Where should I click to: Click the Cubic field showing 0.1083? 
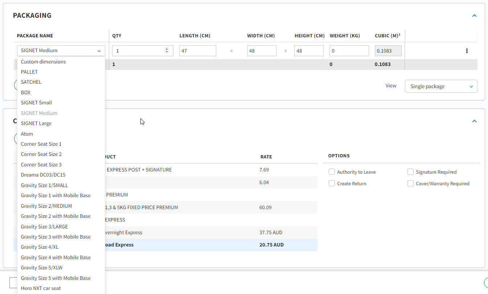[388, 51]
